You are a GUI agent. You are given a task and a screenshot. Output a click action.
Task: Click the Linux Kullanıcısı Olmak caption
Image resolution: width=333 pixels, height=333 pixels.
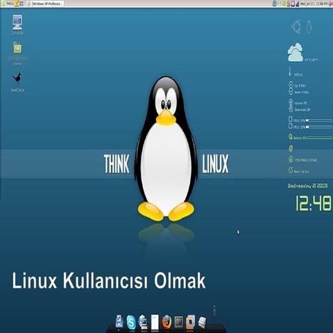coord(109,281)
